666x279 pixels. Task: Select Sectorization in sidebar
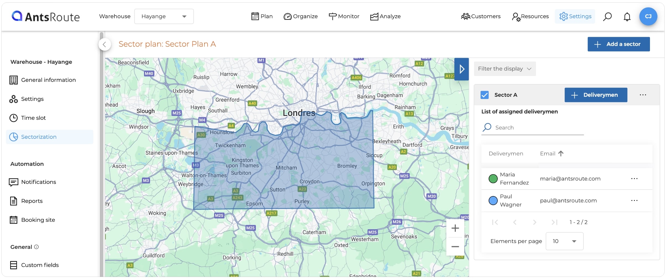[x=49, y=137]
